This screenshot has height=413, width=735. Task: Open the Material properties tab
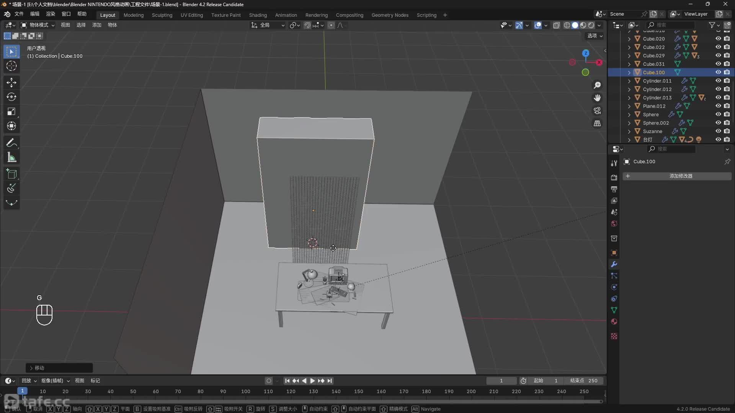point(614,322)
